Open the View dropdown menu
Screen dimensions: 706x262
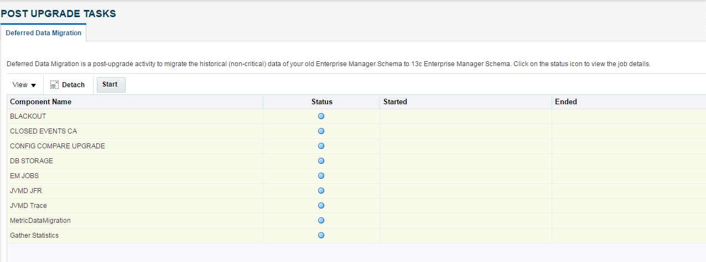(24, 85)
